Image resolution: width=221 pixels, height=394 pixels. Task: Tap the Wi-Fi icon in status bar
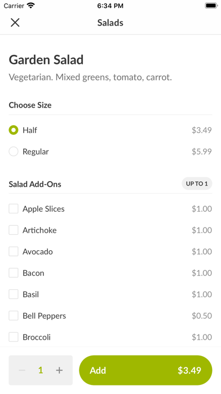click(x=31, y=6)
